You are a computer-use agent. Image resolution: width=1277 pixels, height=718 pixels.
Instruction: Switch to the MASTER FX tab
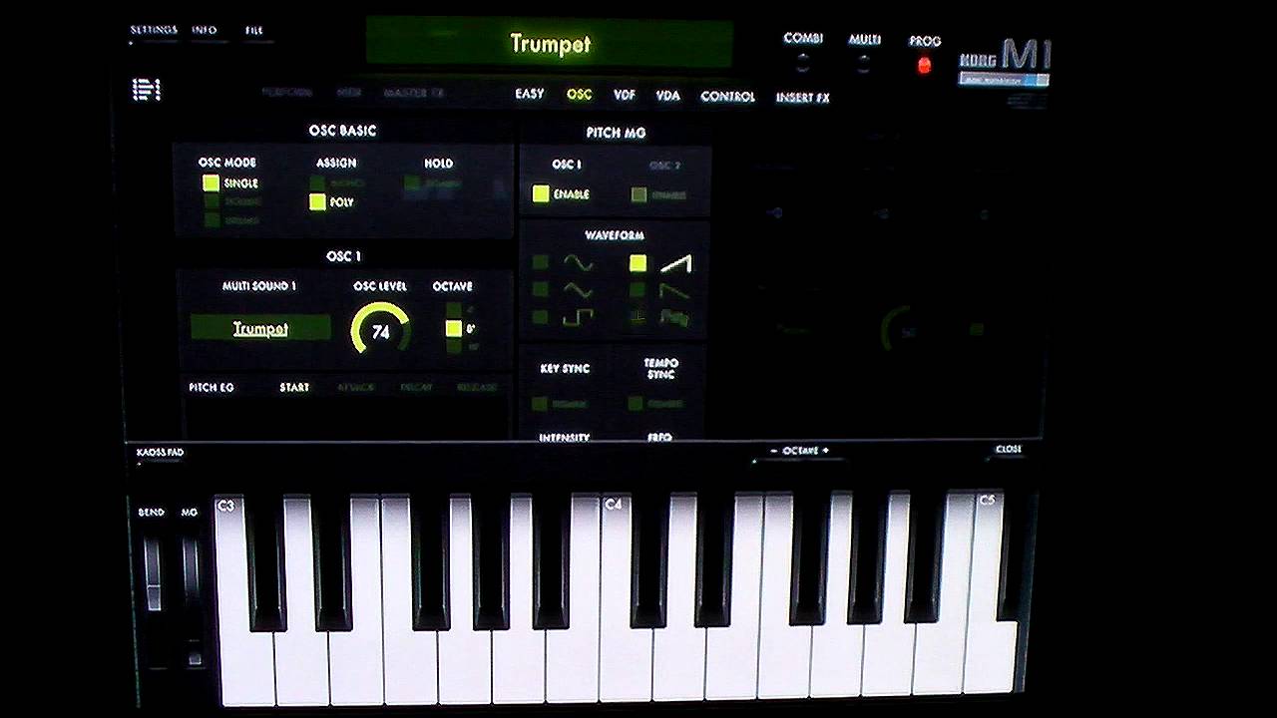[x=414, y=93]
